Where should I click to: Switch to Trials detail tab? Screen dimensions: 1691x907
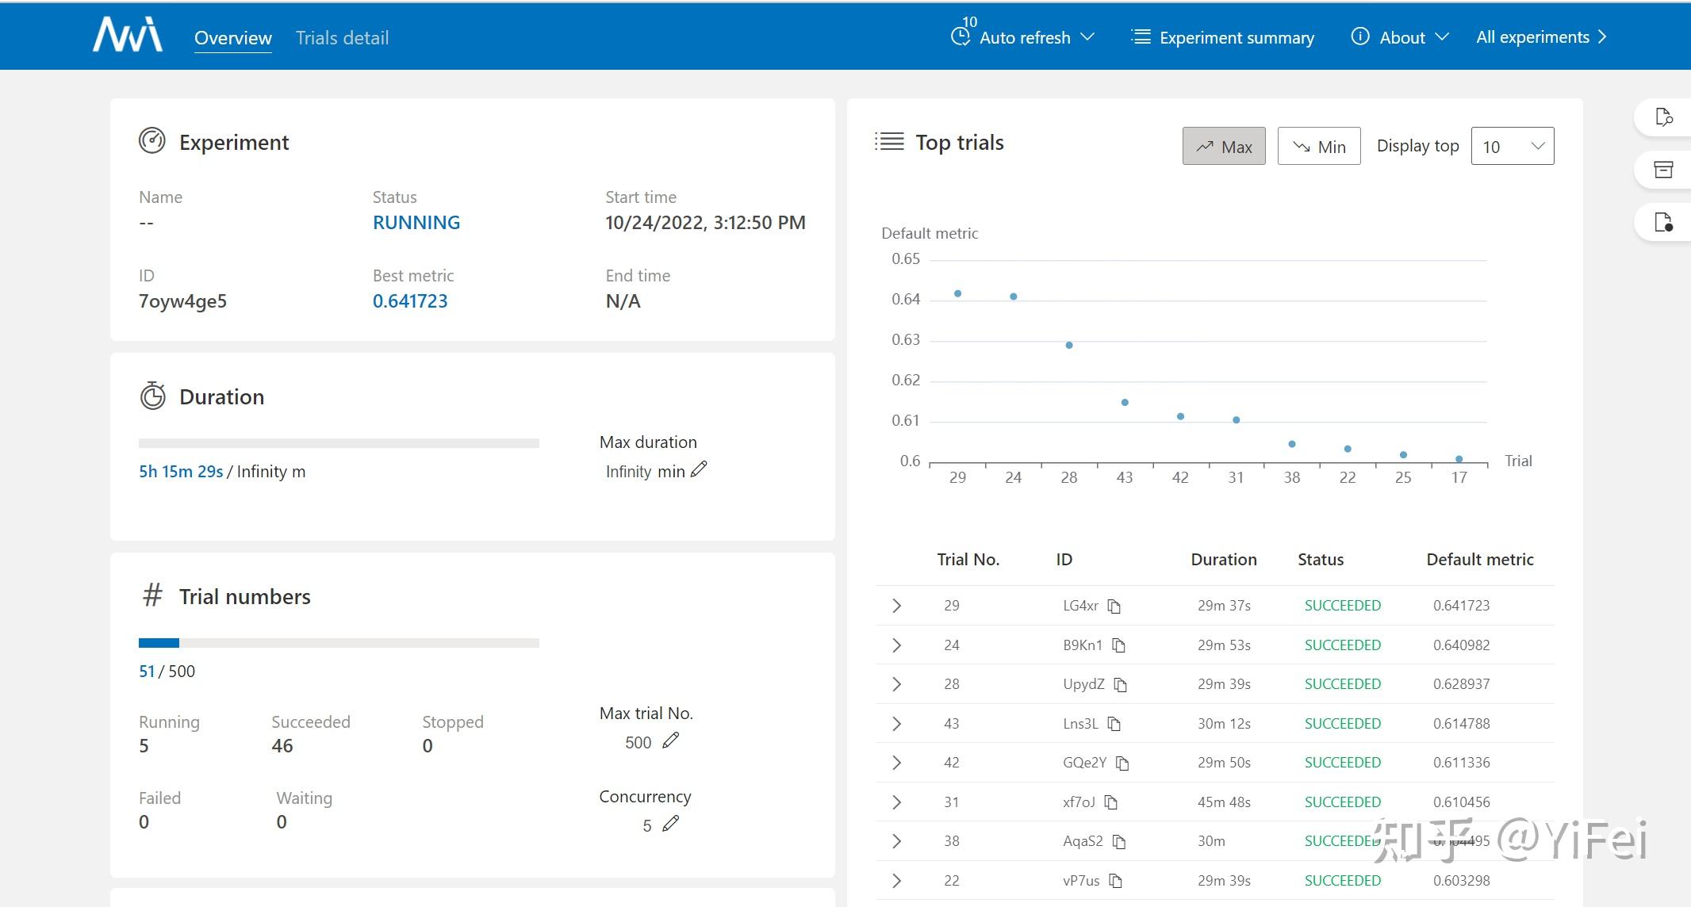coord(342,38)
